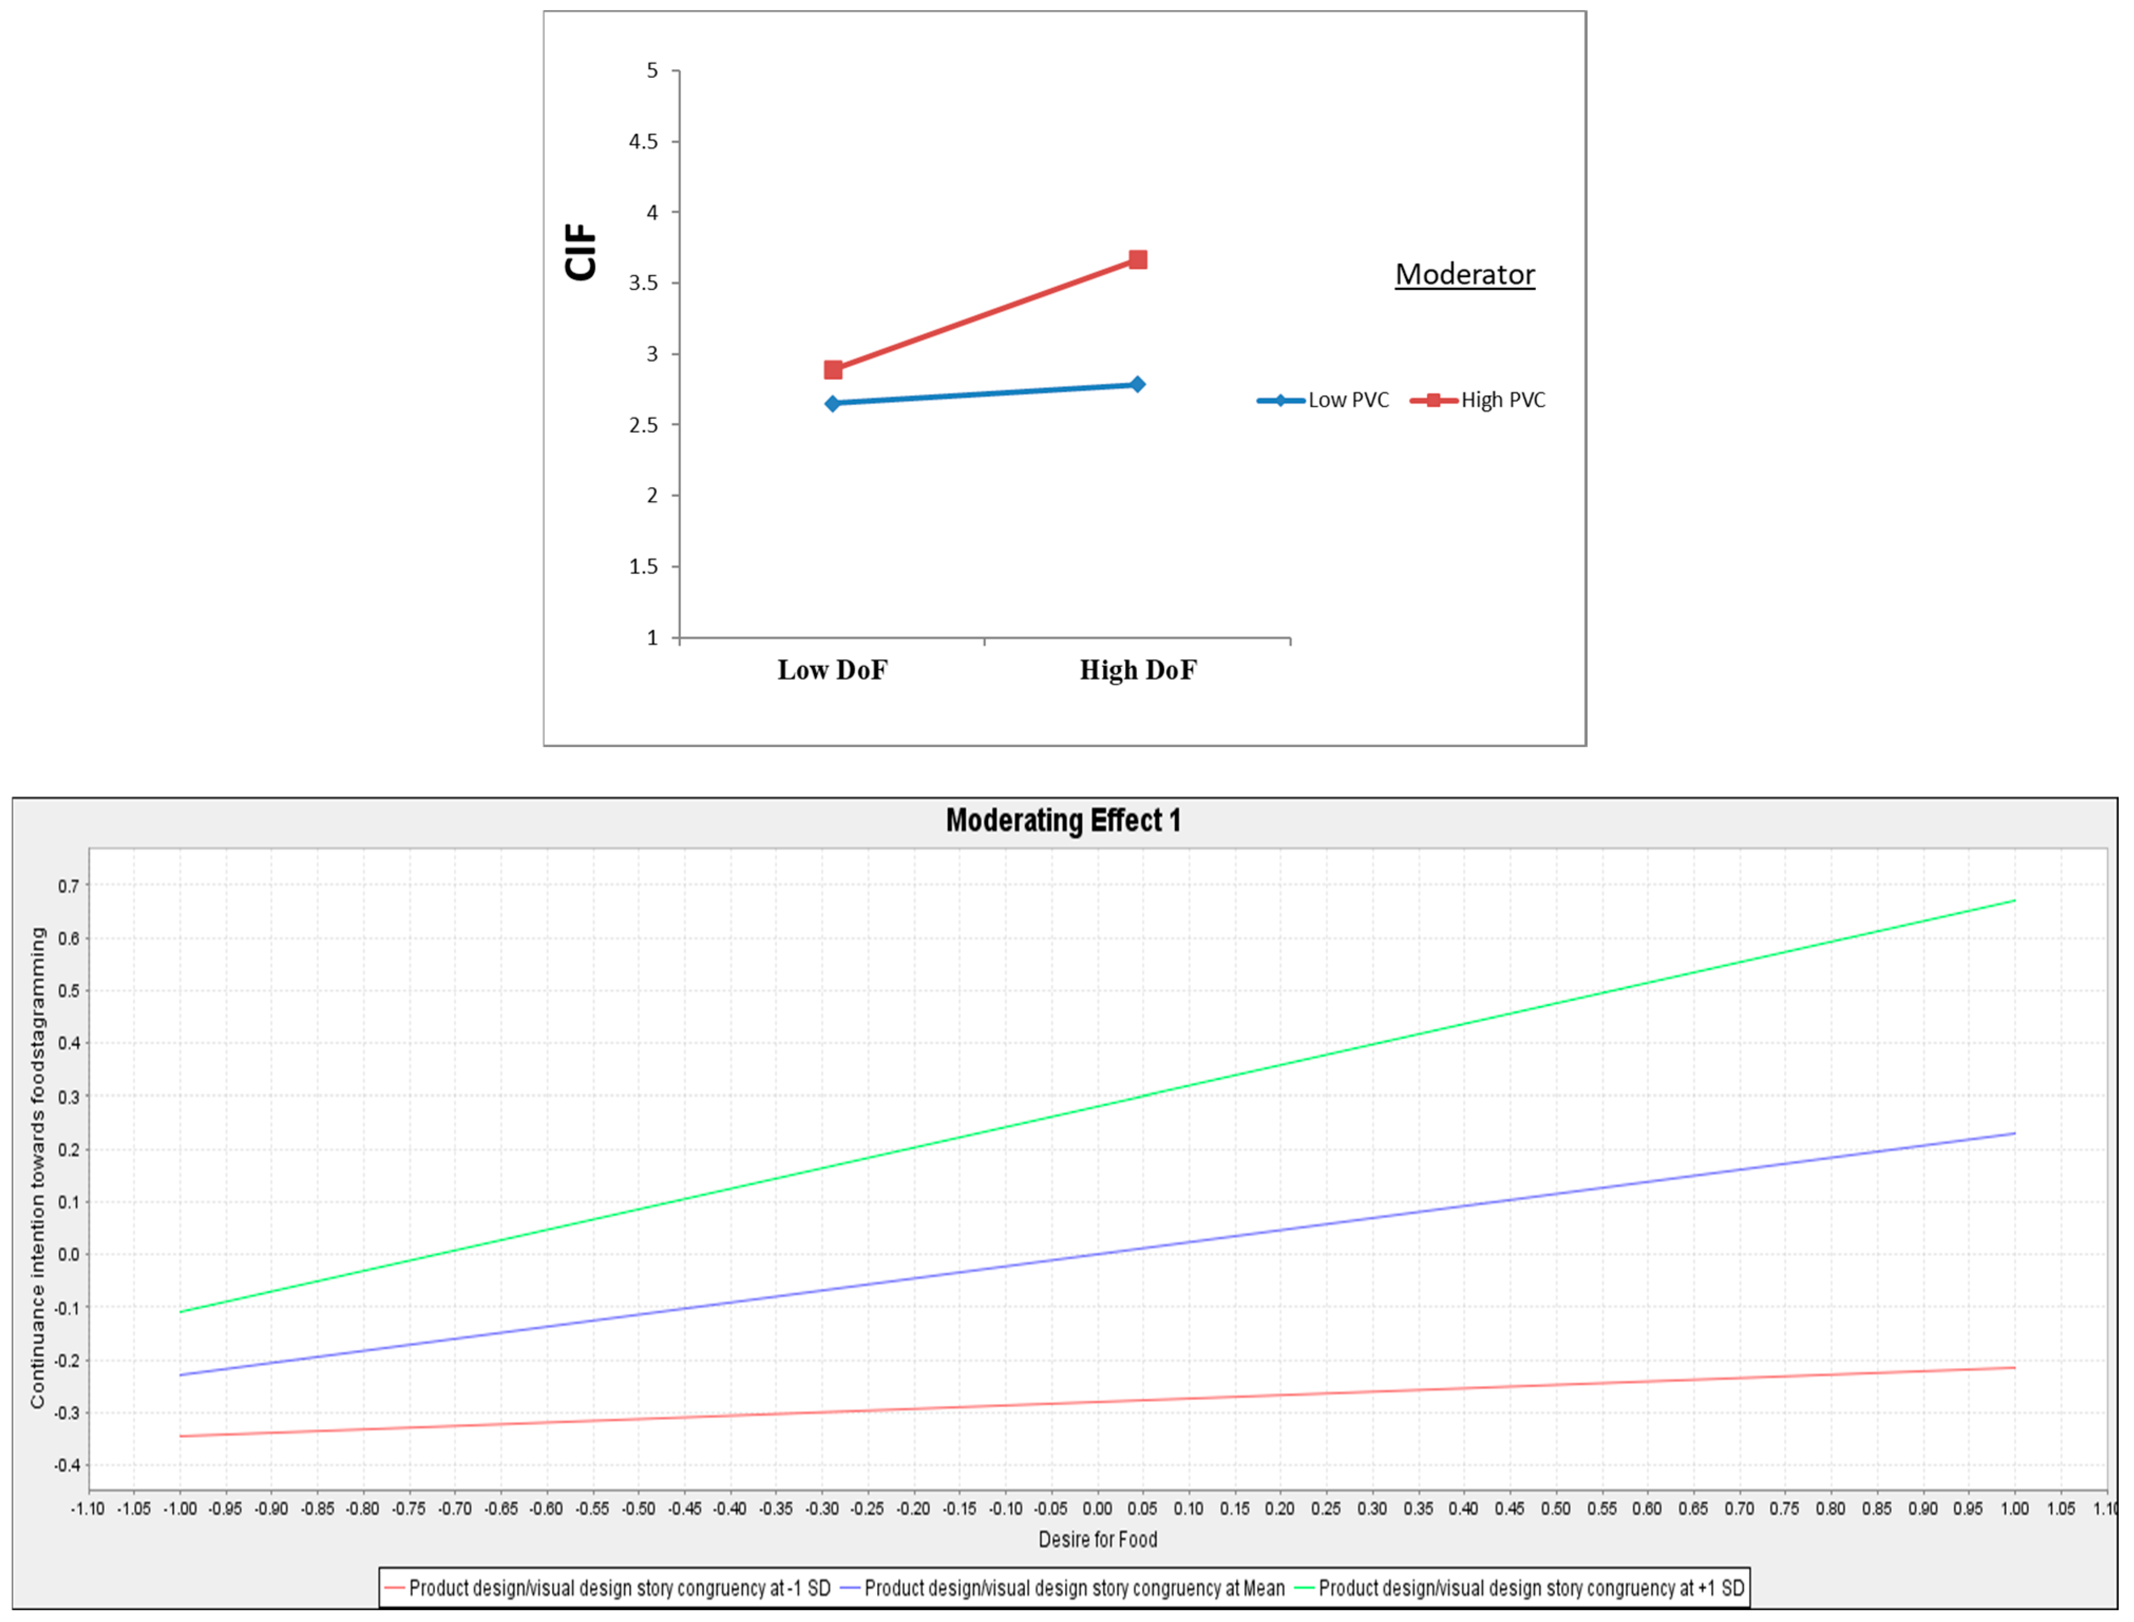The height and width of the screenshot is (1622, 2134).
Task: Click the red High PVC legend marker
Action: coord(1433,401)
